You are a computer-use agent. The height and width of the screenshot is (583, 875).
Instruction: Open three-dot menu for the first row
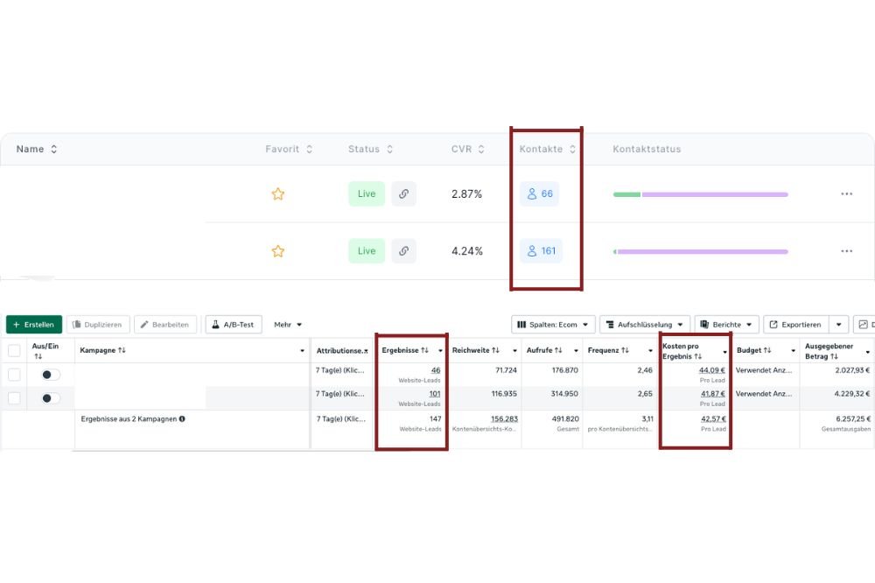point(846,194)
